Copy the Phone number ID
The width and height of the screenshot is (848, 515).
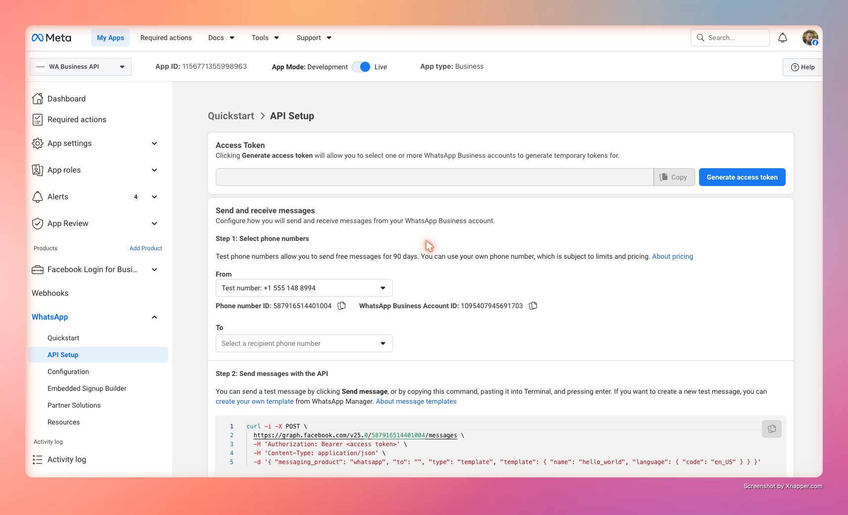coord(341,306)
